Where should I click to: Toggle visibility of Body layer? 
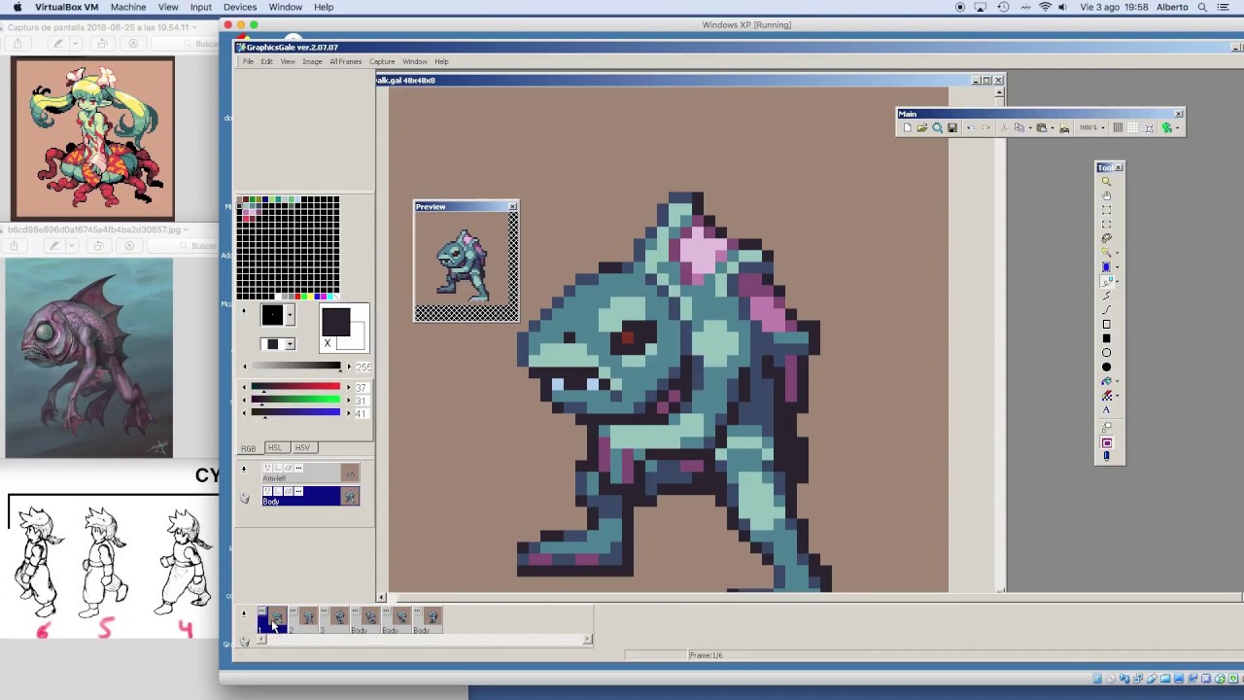[x=267, y=491]
